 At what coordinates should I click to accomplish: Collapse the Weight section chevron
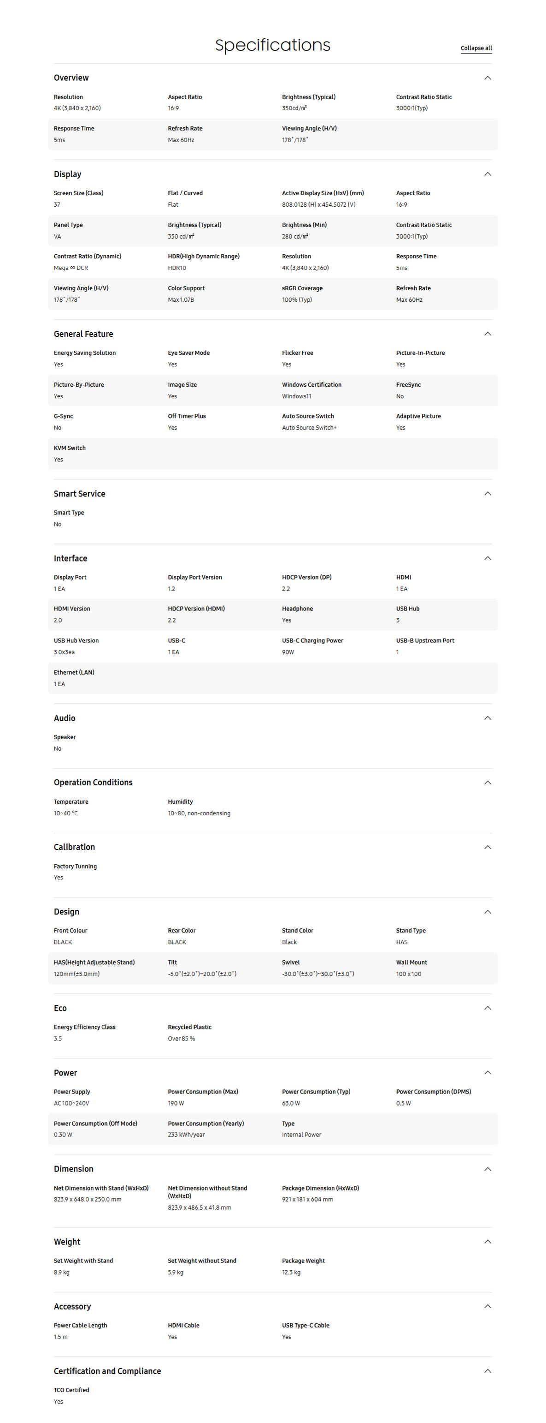point(487,1241)
